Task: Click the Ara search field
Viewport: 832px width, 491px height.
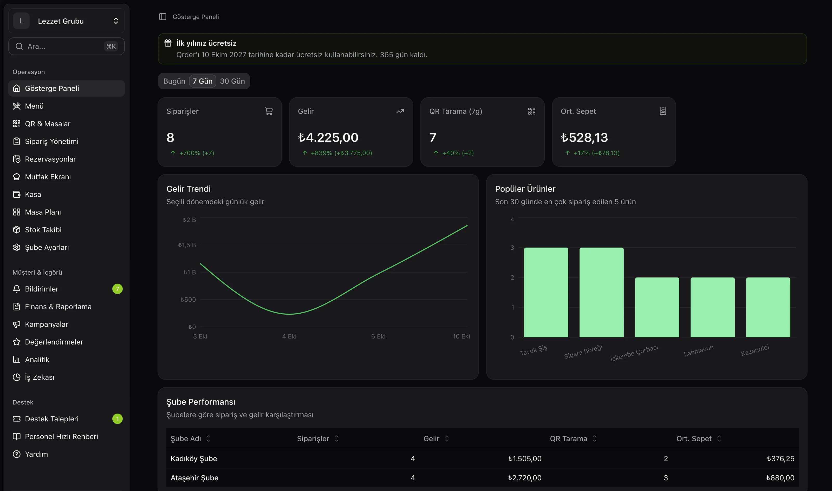Action: [x=66, y=46]
